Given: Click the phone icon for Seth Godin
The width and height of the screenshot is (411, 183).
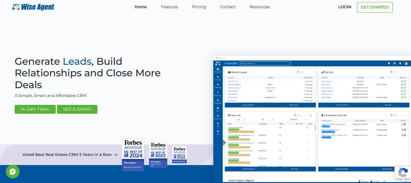Looking at the screenshot, I should (x=405, y=84).
